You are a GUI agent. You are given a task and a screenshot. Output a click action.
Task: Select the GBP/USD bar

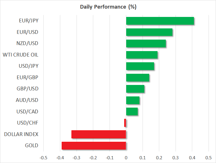[135, 89]
